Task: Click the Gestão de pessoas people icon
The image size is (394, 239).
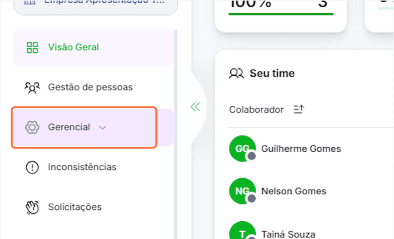Action: tap(32, 87)
